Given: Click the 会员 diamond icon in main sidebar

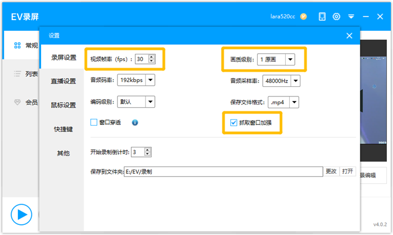Looking at the screenshot, I should pyautogui.click(x=17, y=102).
